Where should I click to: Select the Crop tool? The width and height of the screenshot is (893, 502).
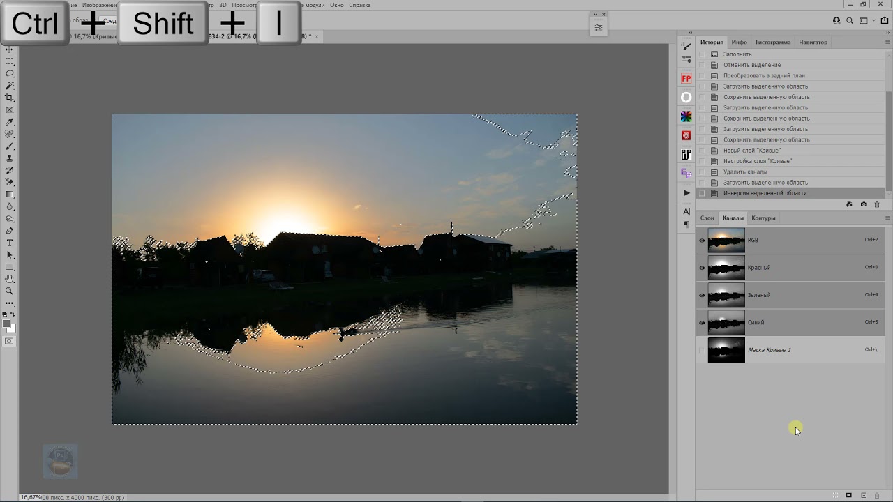(x=10, y=98)
